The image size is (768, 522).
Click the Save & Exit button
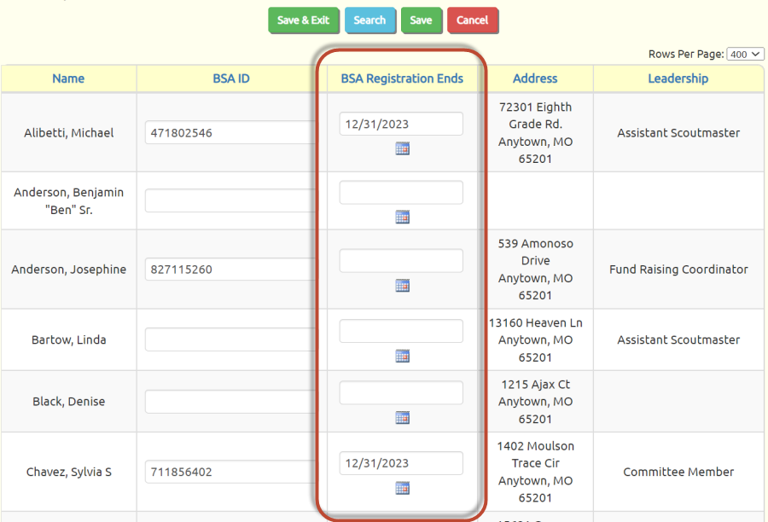303,20
